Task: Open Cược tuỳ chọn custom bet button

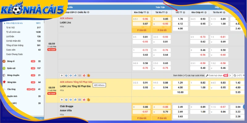Action: pyautogui.click(x=217, y=75)
